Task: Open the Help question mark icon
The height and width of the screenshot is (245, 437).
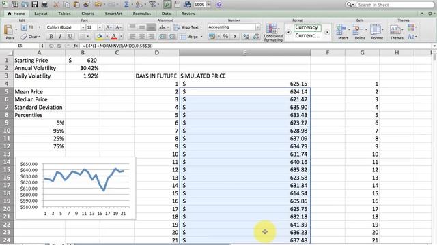Action: [219, 5]
